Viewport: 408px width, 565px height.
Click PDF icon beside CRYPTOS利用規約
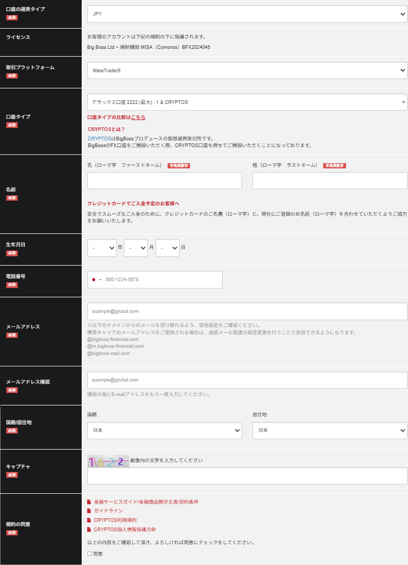[x=89, y=520]
